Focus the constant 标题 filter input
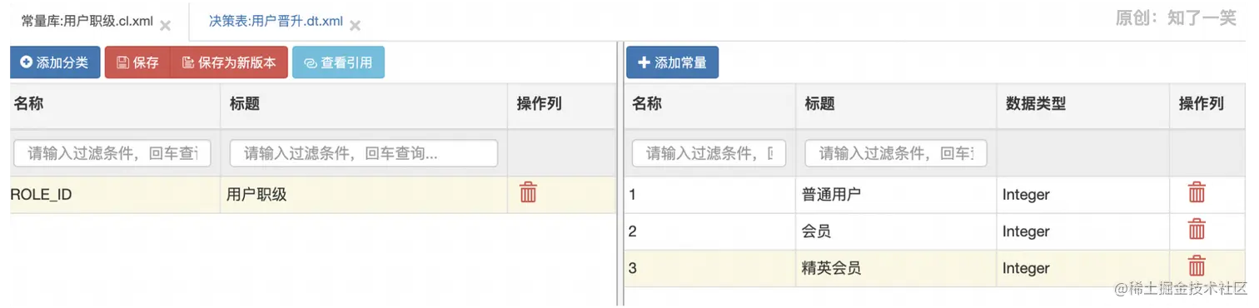Viewport: 1259px width, 308px height. click(896, 153)
